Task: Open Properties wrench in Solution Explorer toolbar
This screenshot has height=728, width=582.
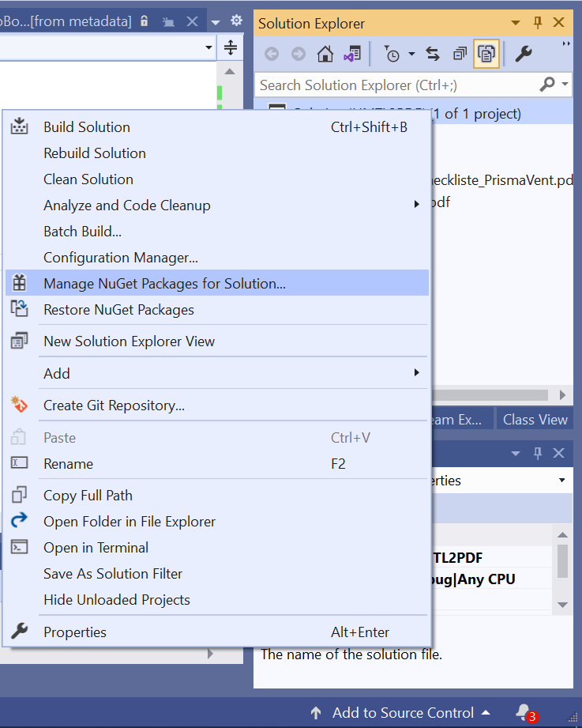Action: click(x=524, y=55)
